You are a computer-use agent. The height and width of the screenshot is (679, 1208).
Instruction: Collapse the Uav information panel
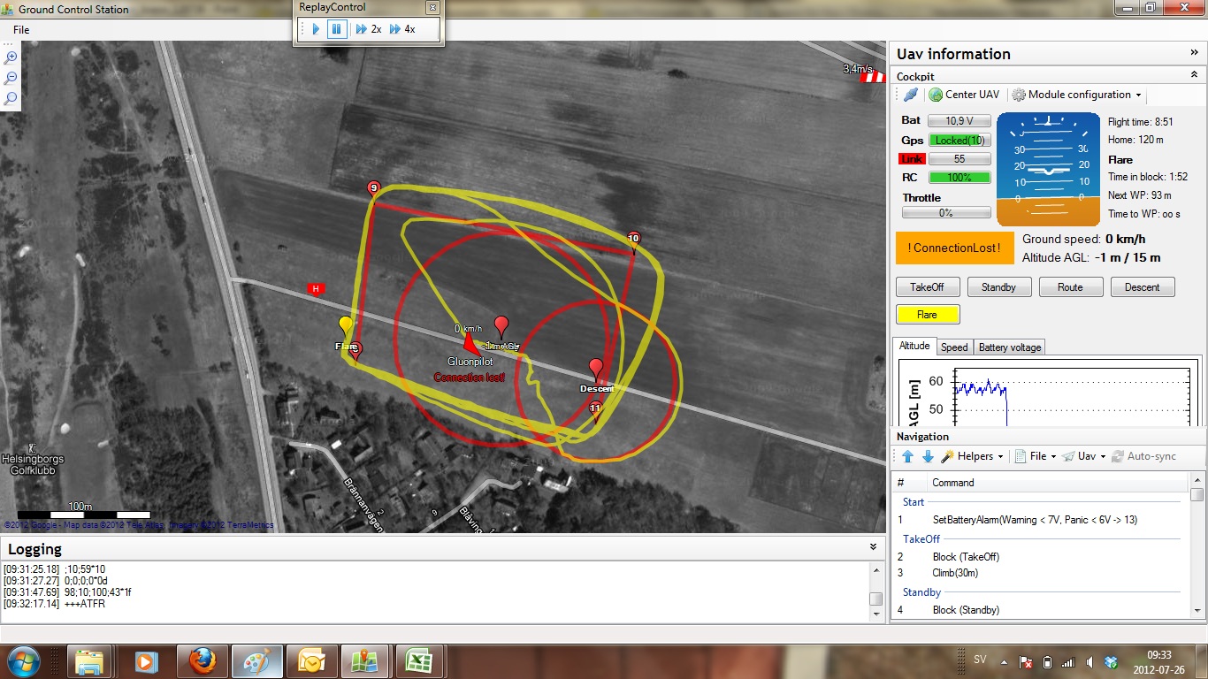[1194, 53]
